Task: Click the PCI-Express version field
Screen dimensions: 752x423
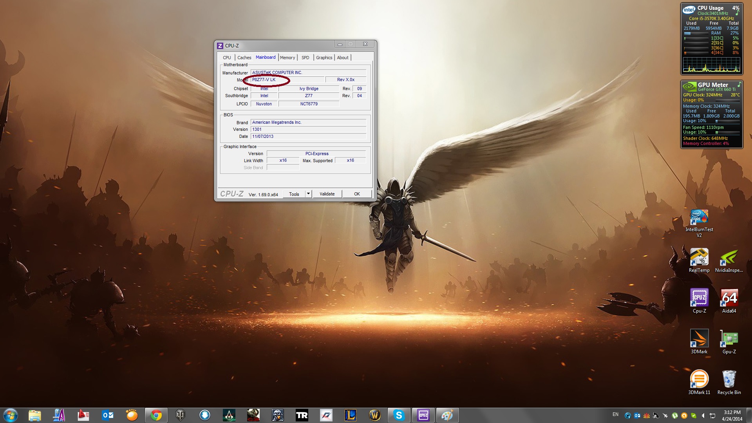Action: point(316,154)
